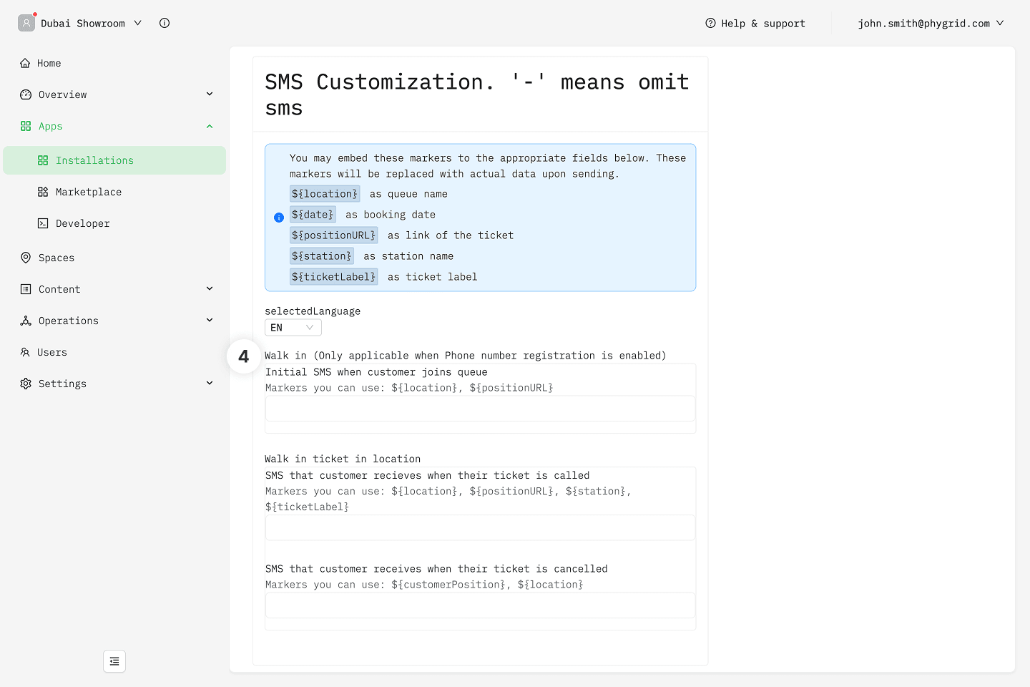This screenshot has height=687, width=1030.
Task: Click the Marketplace icon in Apps submenu
Action: [43, 192]
